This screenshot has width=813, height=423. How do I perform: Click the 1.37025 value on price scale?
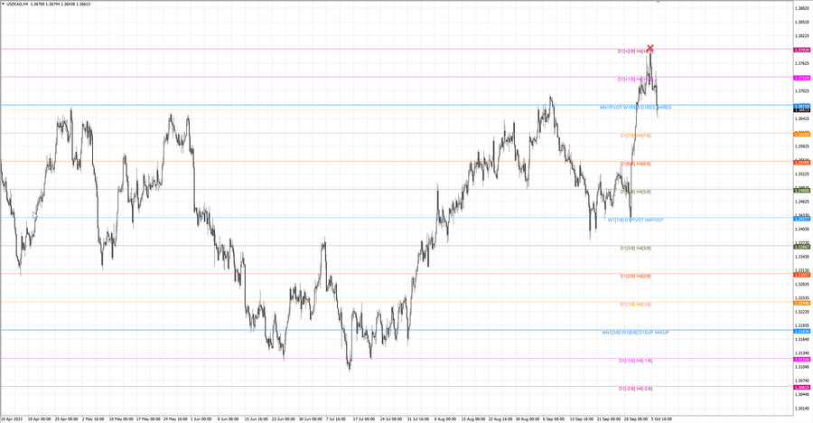(803, 91)
